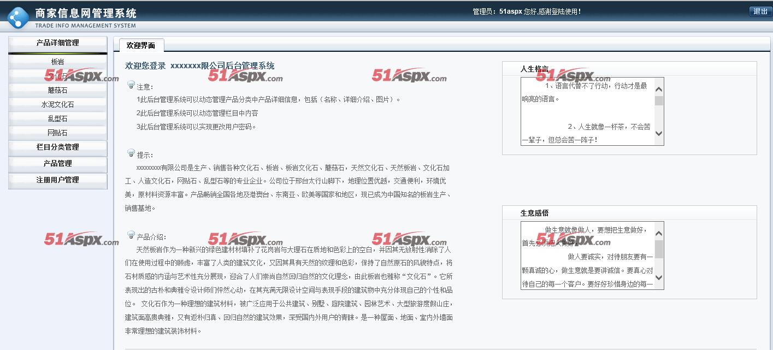
Task: Select the 板岩 category in sidebar
Action: [57, 62]
